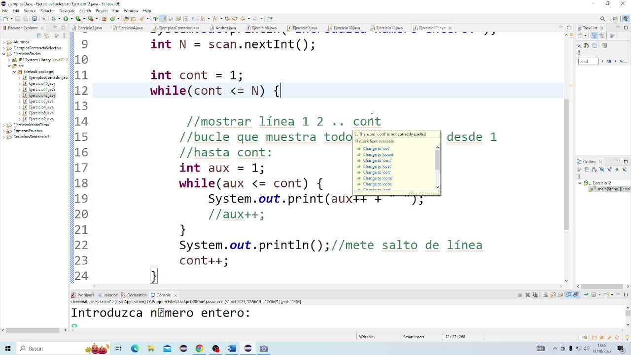Open Google Chrome from the taskbar
631x355 pixels.
tap(199, 349)
